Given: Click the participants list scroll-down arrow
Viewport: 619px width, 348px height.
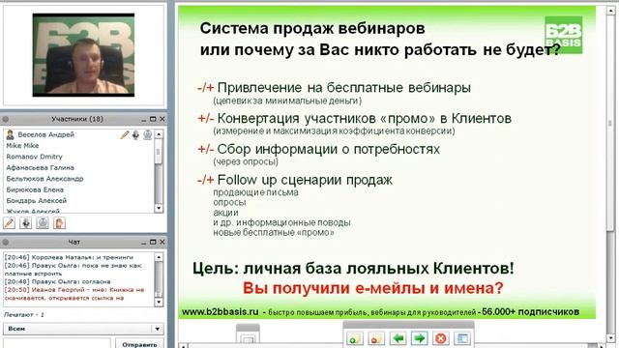Looking at the screenshot, I should coord(159,208).
